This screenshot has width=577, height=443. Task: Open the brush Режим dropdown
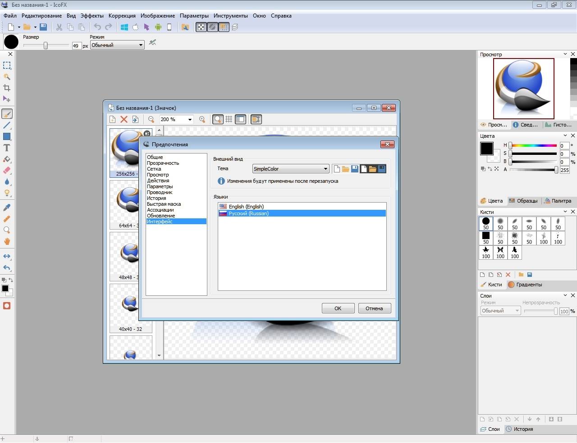[x=117, y=45]
